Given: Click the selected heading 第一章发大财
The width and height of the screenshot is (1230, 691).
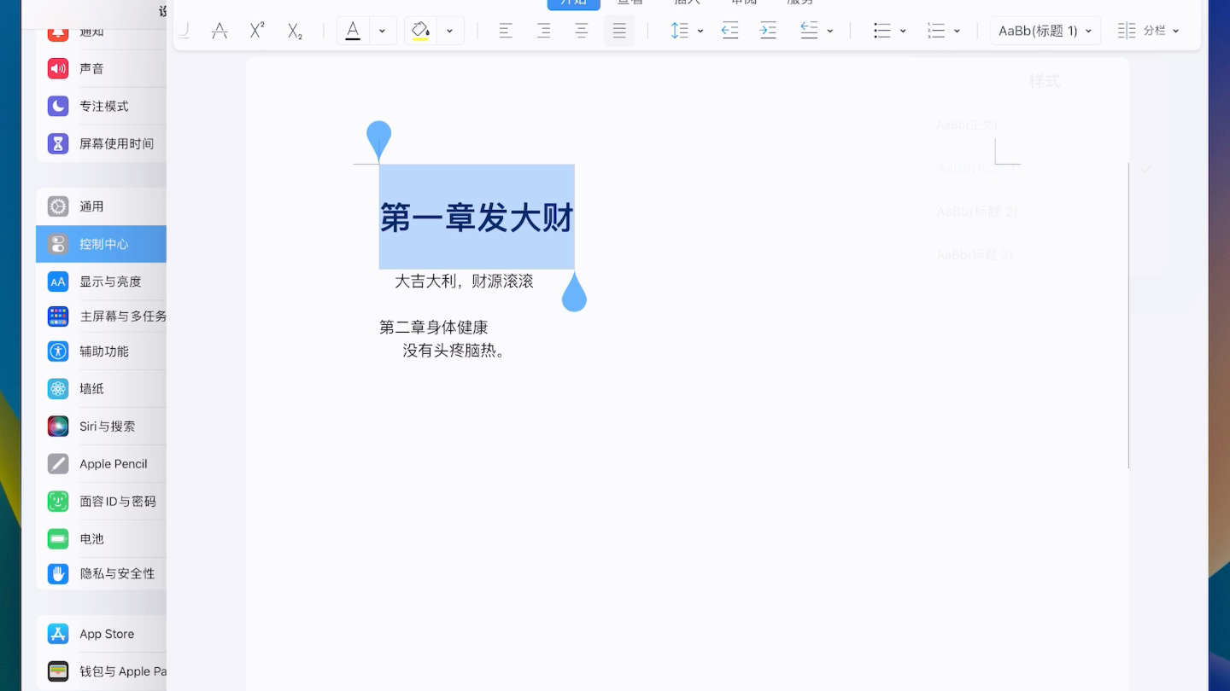Looking at the screenshot, I should tap(477, 218).
